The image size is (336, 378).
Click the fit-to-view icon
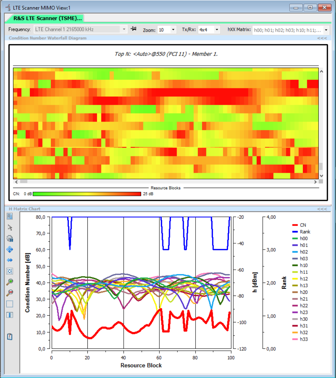[9, 271]
